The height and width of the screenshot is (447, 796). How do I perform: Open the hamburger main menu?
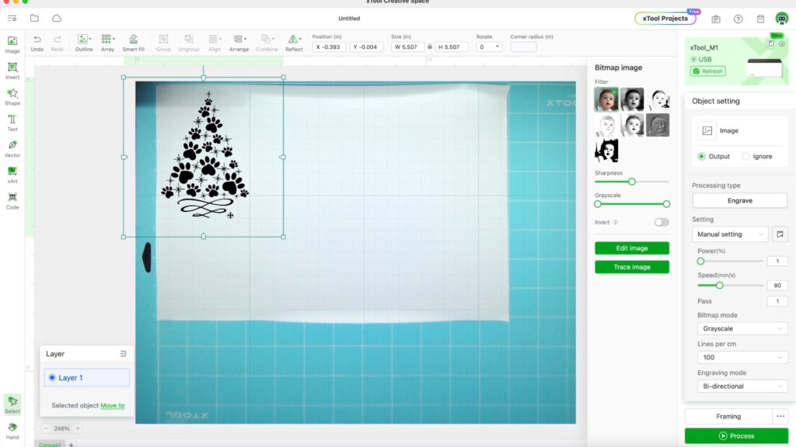tap(12, 19)
